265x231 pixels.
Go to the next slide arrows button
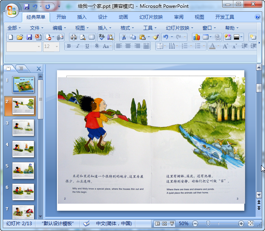click(x=259, y=208)
